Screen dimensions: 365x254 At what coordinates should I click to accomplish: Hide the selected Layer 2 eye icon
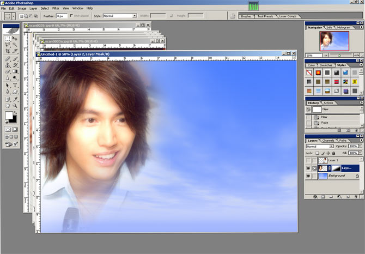click(x=308, y=168)
